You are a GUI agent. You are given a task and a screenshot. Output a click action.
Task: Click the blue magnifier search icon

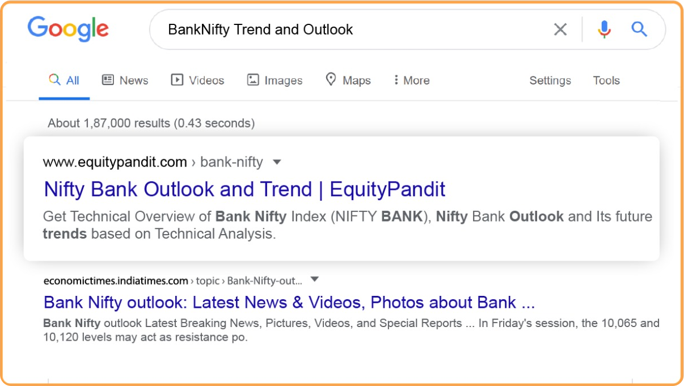click(639, 29)
